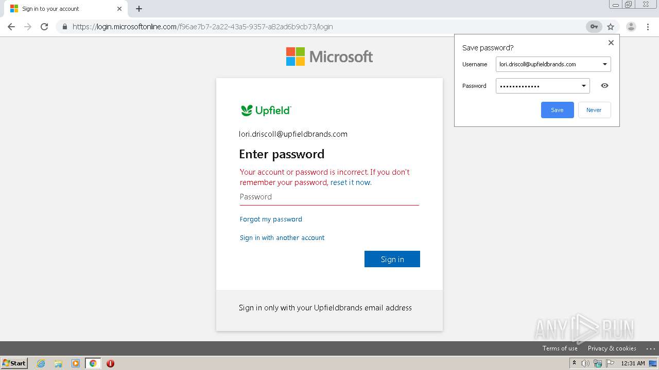Show password using the eye icon
Viewport: 659px width, 370px height.
coord(604,86)
